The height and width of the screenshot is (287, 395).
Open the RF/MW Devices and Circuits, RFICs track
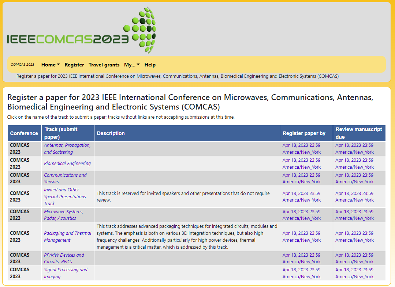pos(64,258)
